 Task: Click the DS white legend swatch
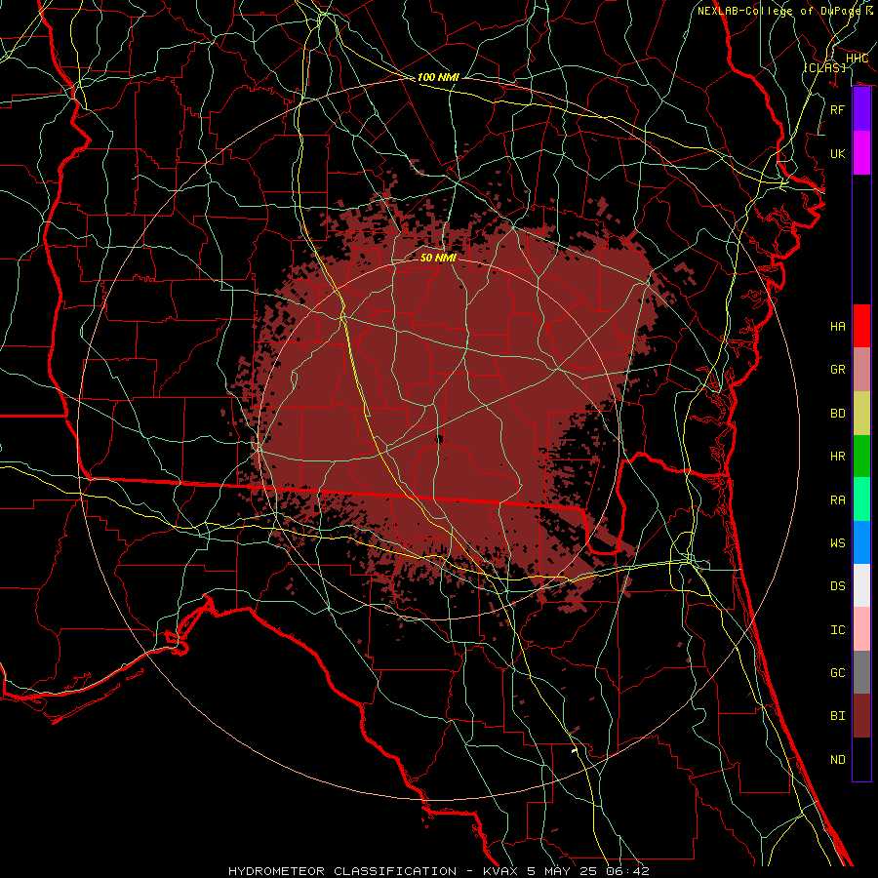pos(861,585)
